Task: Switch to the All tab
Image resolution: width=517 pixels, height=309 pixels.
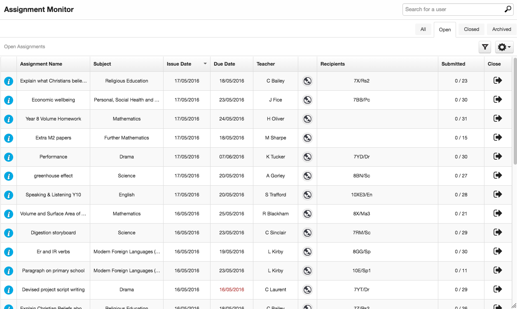Action: 423,29
